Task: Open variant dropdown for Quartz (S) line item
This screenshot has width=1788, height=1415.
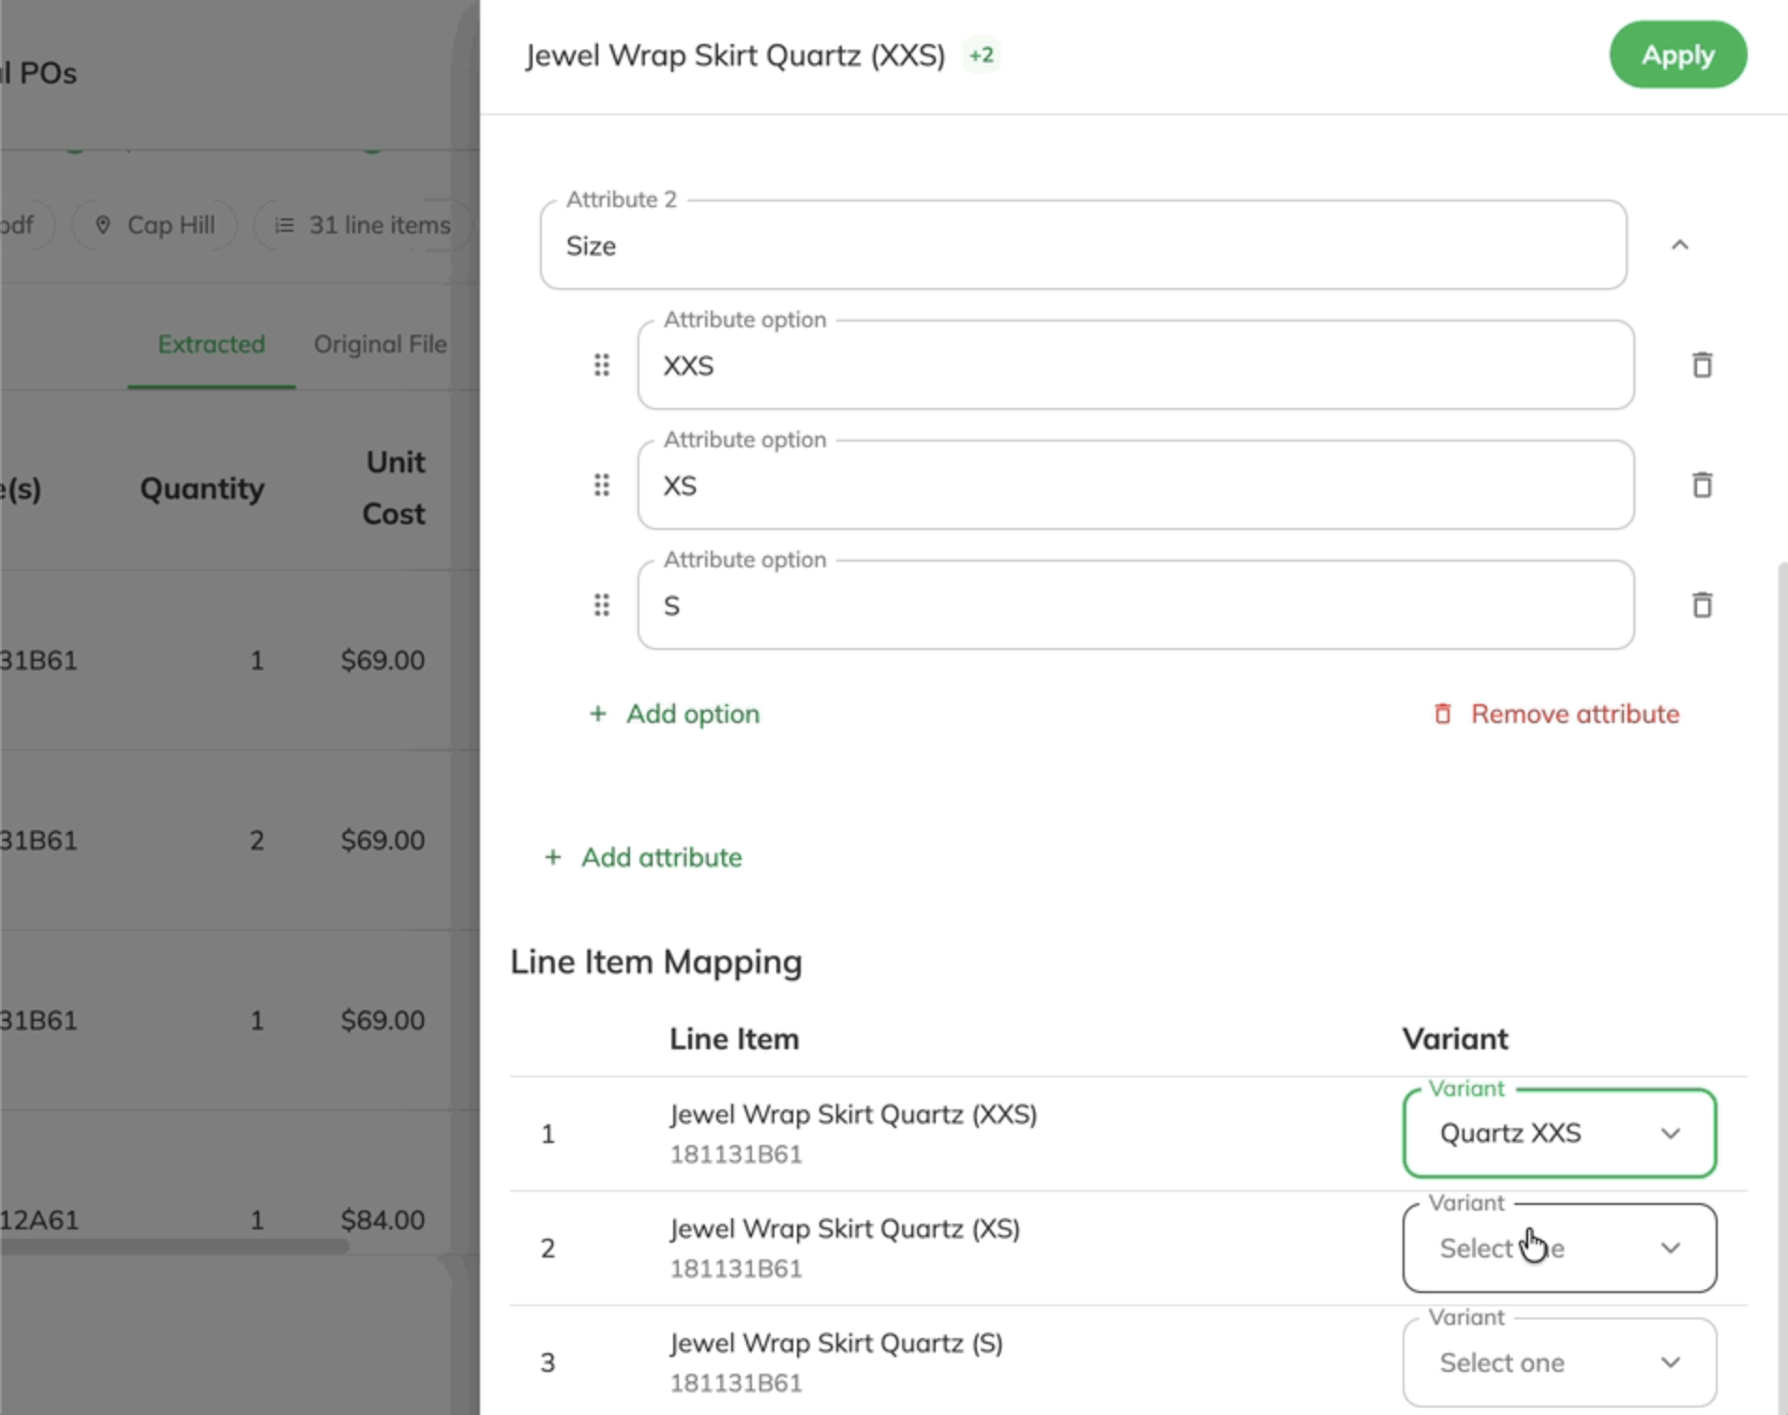Action: 1559,1362
